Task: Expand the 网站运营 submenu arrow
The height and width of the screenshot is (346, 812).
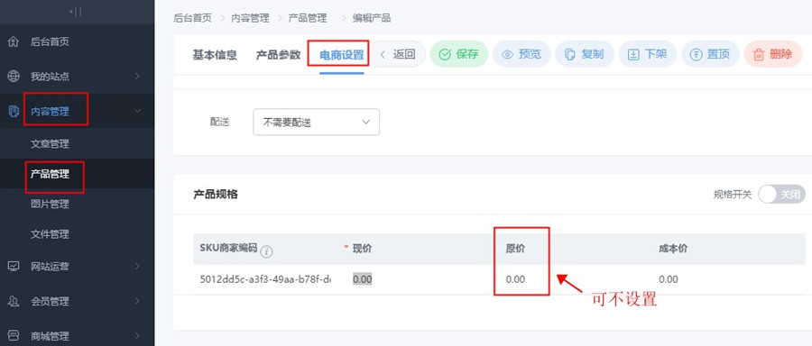Action: [137, 267]
